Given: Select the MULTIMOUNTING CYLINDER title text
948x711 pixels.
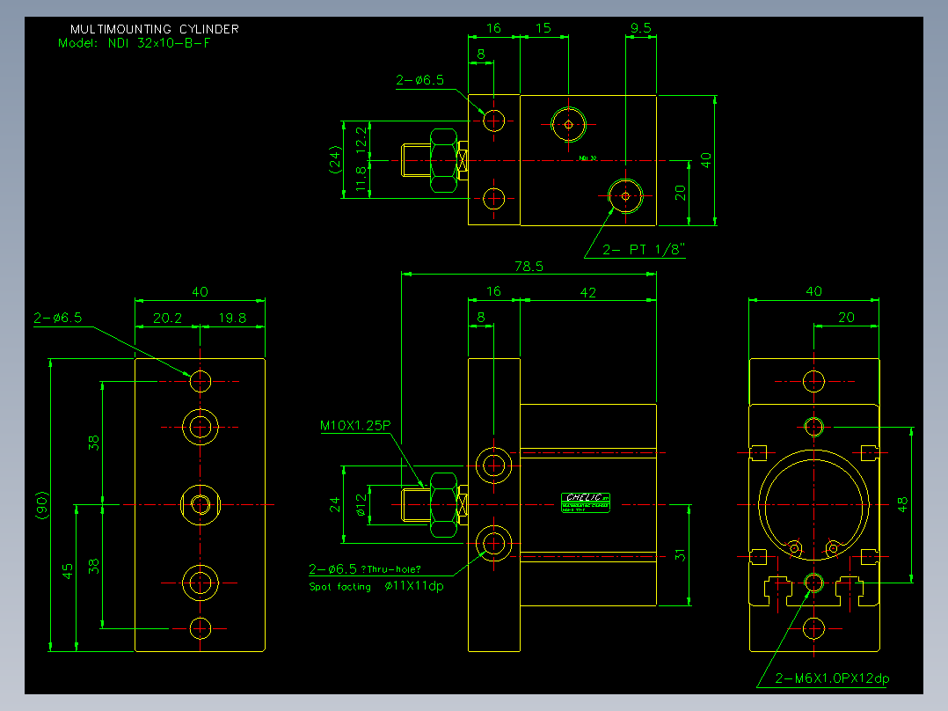Looking at the screenshot, I should tap(154, 29).
